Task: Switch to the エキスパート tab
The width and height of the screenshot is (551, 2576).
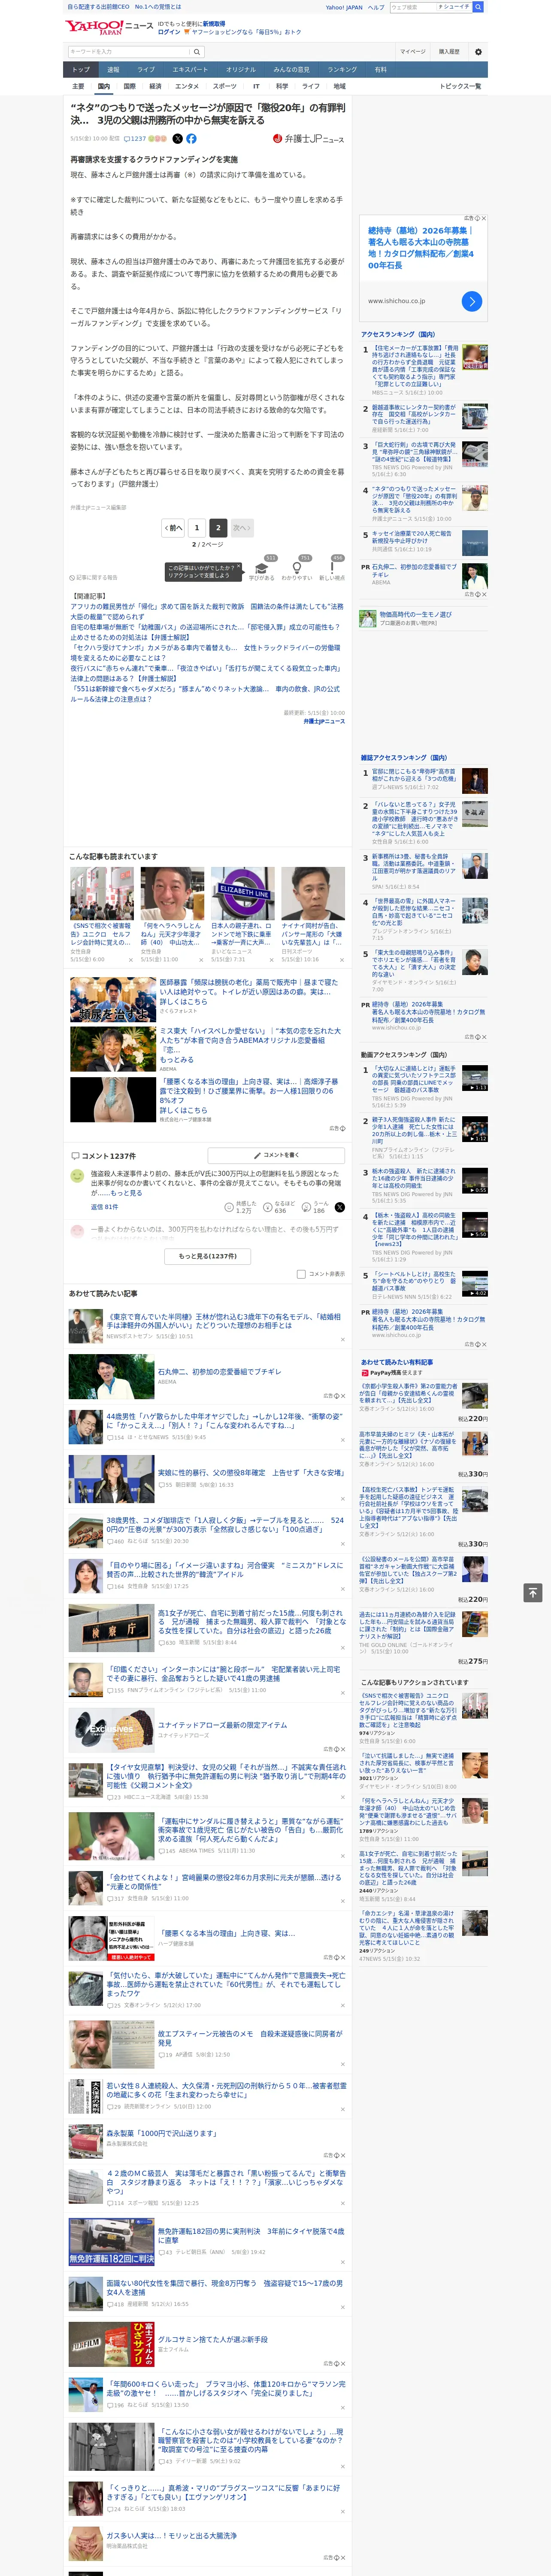Action: pyautogui.click(x=190, y=70)
